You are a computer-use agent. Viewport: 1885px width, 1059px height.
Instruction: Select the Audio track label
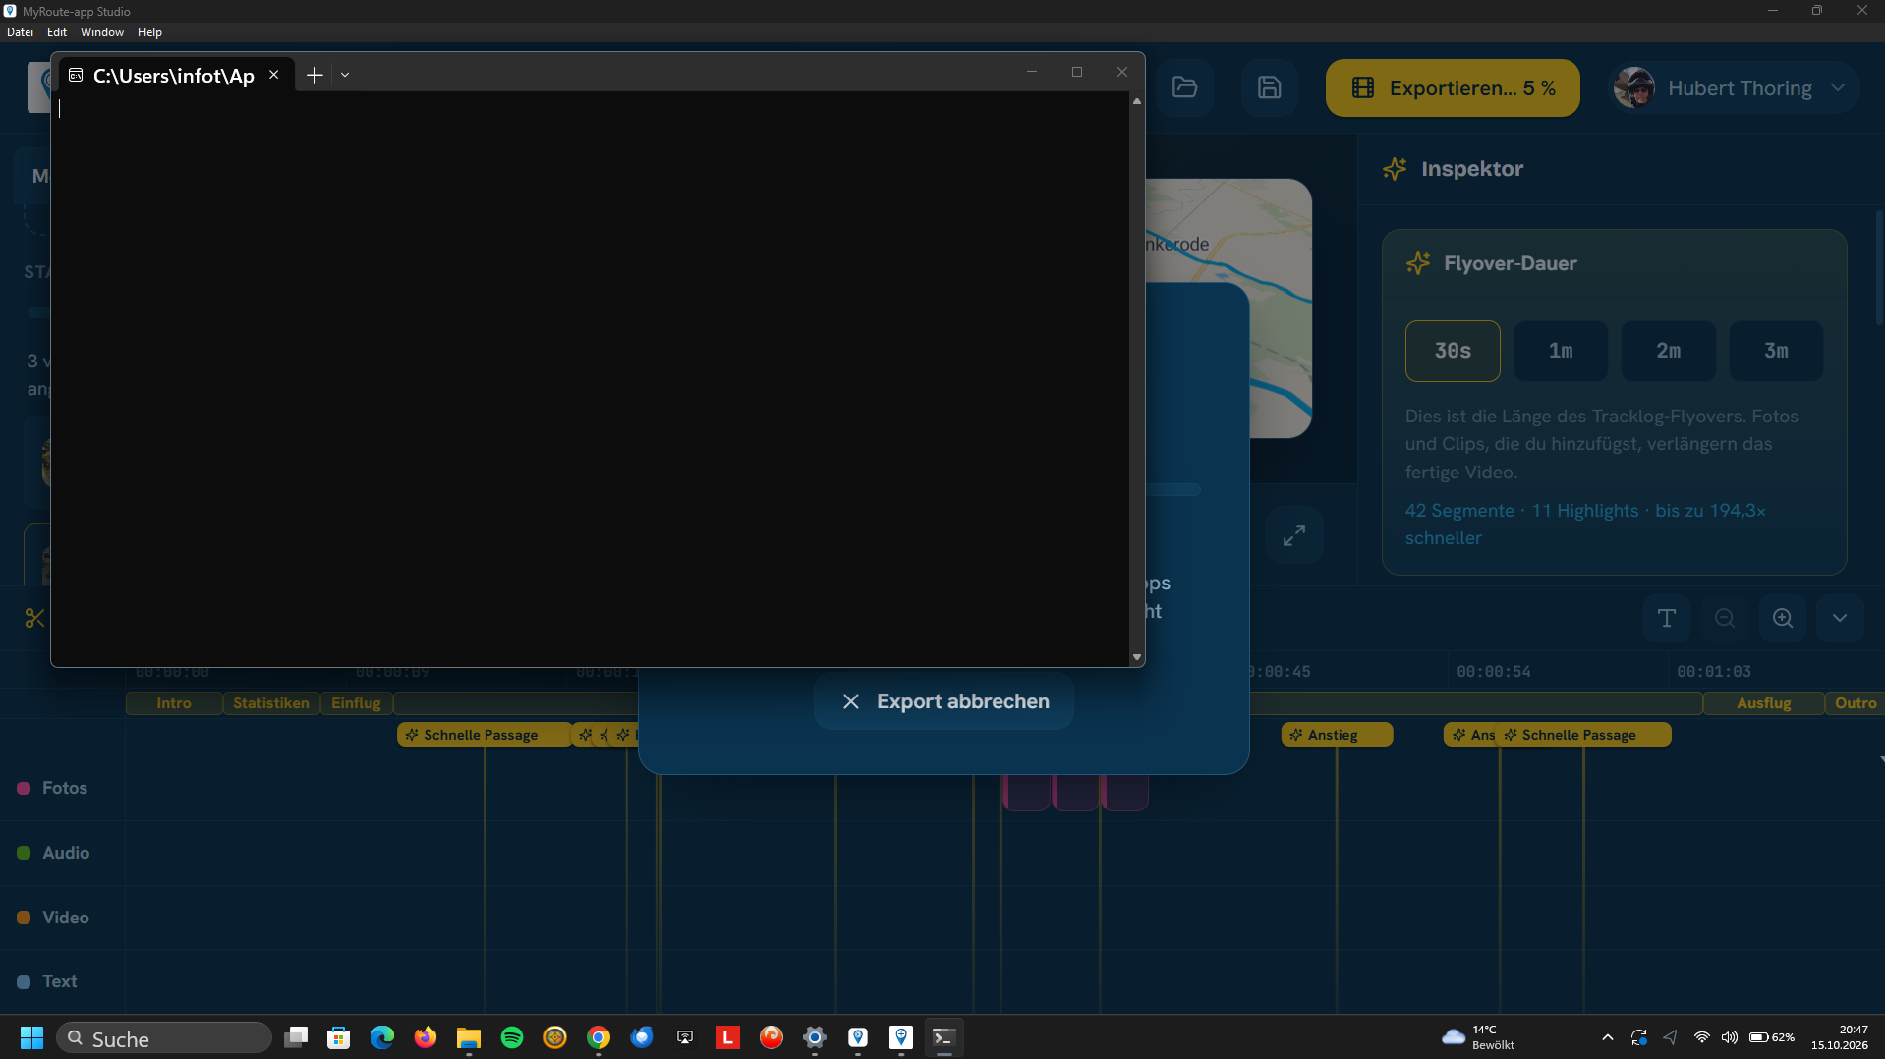point(65,853)
